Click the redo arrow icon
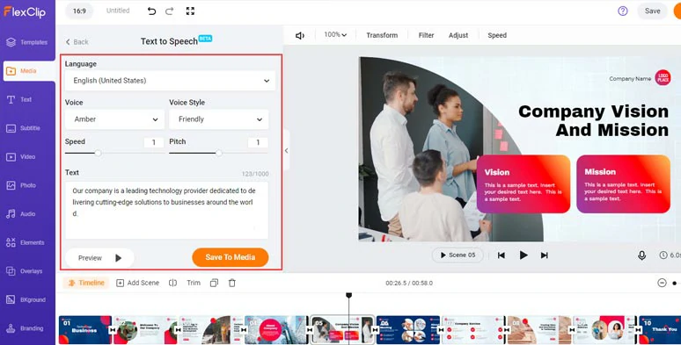The height and width of the screenshot is (345, 681). click(x=170, y=11)
